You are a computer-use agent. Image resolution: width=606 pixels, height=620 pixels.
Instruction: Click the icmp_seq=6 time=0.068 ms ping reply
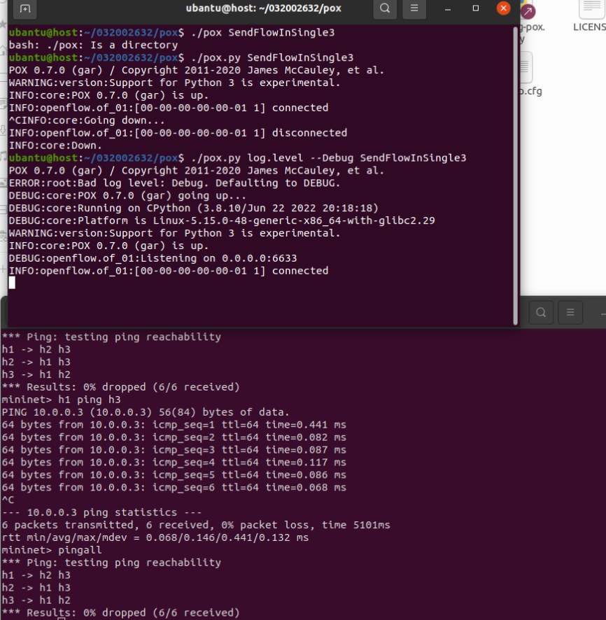[x=174, y=488]
